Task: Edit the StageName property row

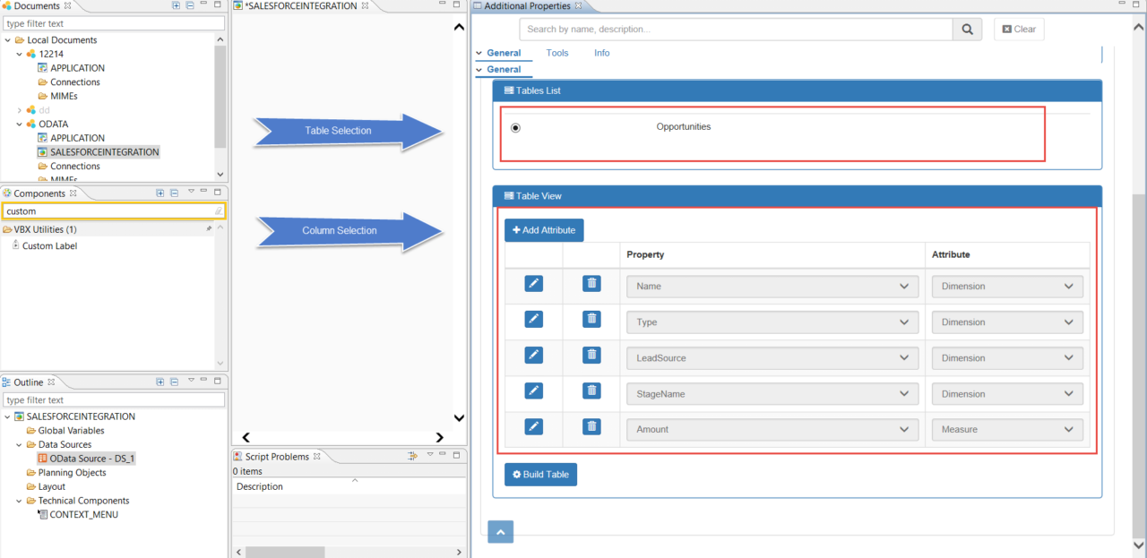Action: pyautogui.click(x=533, y=393)
